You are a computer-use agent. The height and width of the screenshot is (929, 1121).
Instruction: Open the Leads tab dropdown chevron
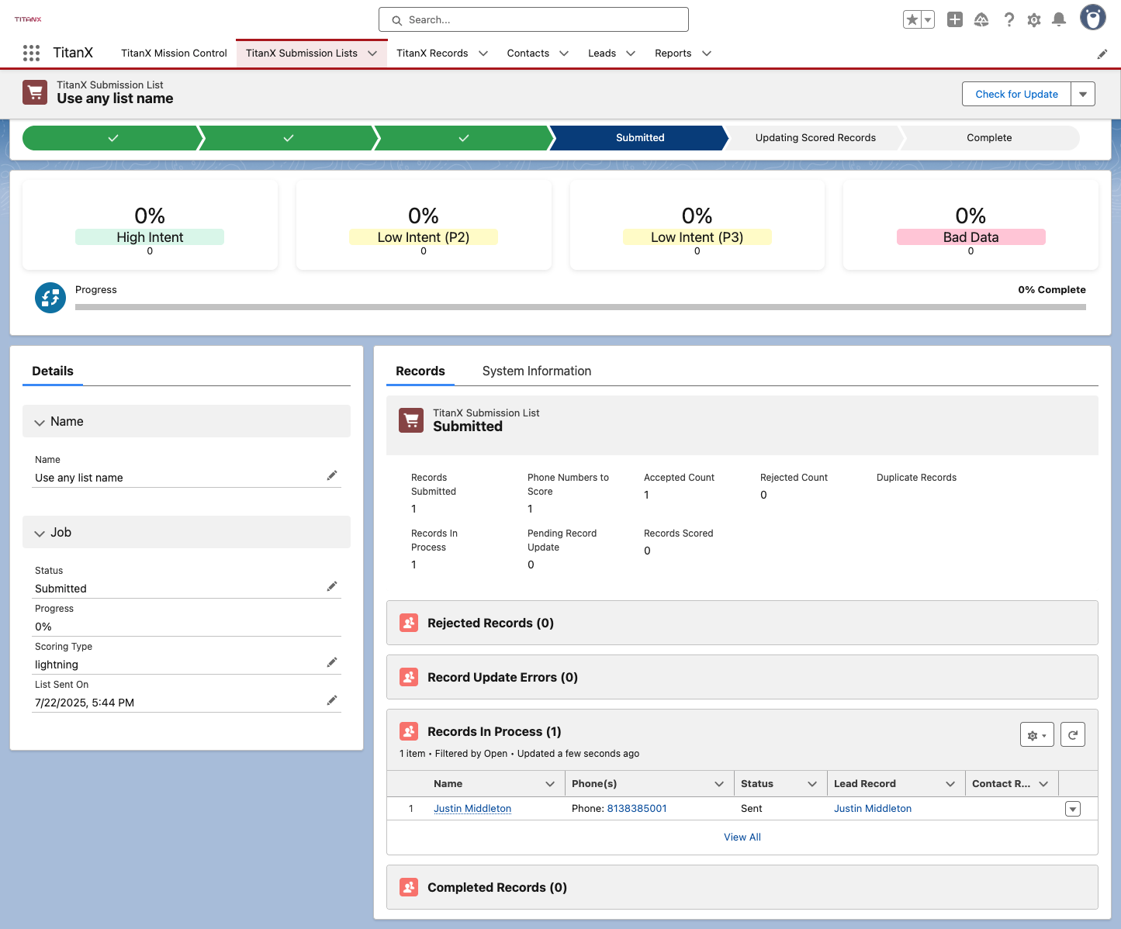(x=631, y=54)
